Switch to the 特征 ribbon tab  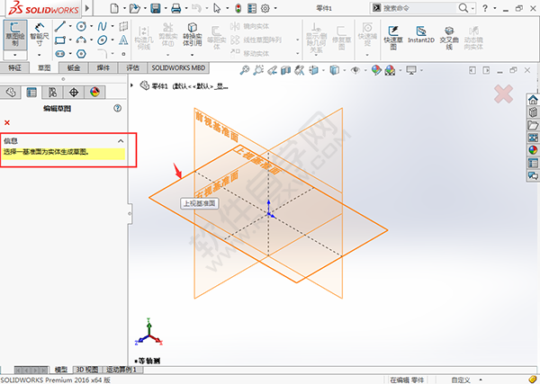point(14,67)
